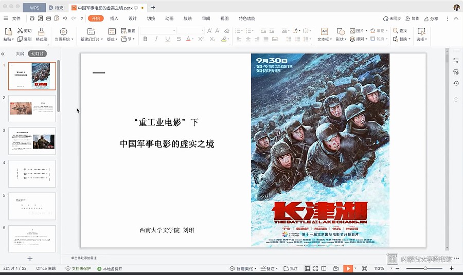This screenshot has height=275, width=463.
Task: Insert a text box (文本框) icon
Action: pyautogui.click(x=324, y=31)
